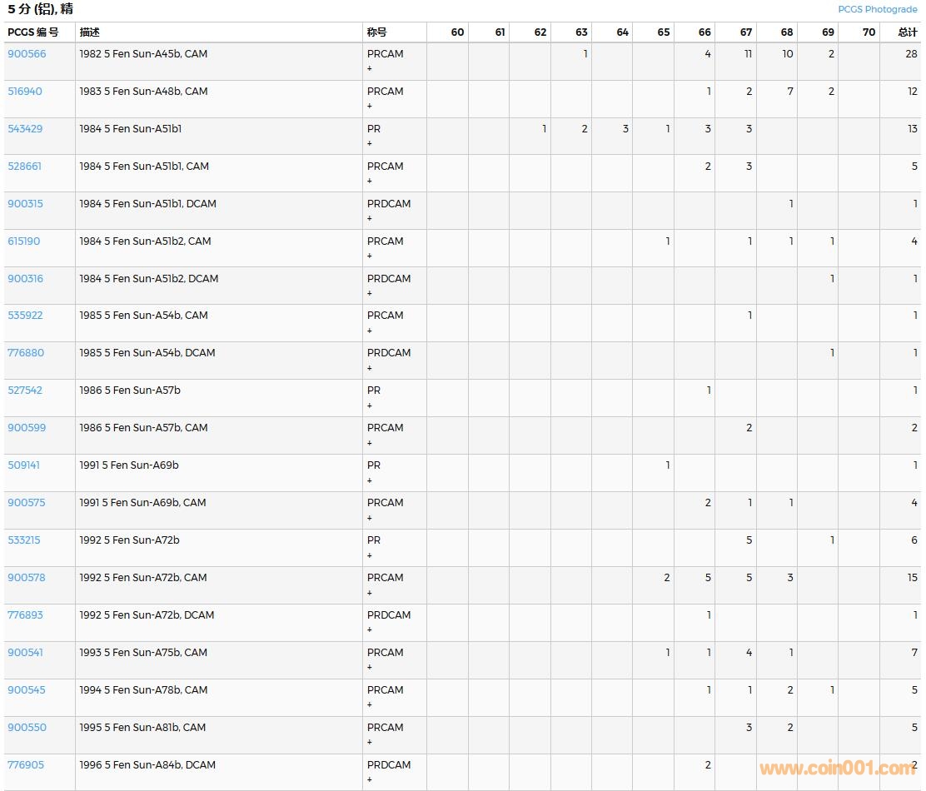Expand plus sign under 1995 Sun-A81b PRCAM row
Screen dimensions: 926x791
(370, 743)
